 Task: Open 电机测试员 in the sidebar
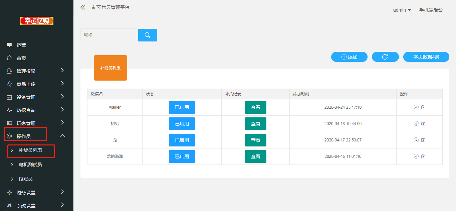click(x=30, y=165)
